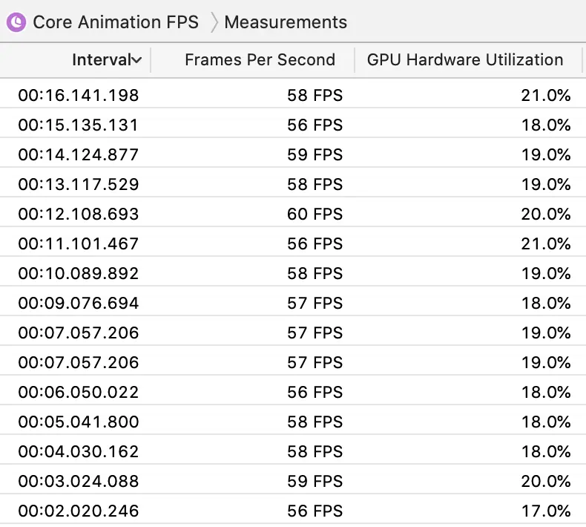Viewport: 586px width, 527px height.
Task: Choose the 00:10.089.892 measurement row
Action: [79, 273]
